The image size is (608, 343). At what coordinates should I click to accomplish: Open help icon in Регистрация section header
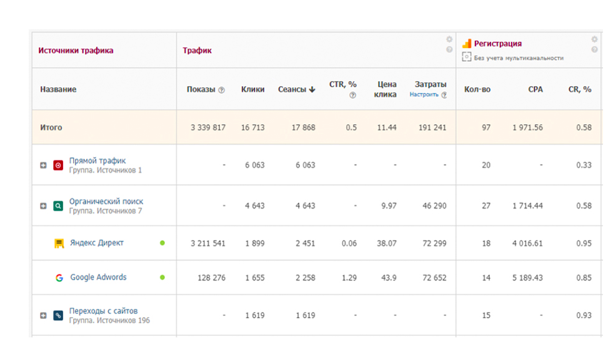pyautogui.click(x=594, y=49)
